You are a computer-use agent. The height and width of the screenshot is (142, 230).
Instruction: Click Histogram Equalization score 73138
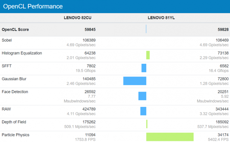(223, 53)
